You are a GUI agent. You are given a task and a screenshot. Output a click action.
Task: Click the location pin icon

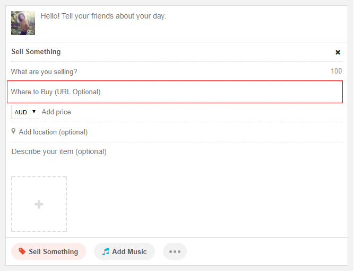pyautogui.click(x=14, y=131)
